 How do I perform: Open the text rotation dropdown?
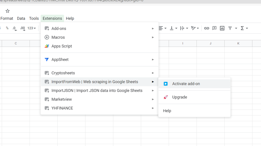click(x=195, y=28)
